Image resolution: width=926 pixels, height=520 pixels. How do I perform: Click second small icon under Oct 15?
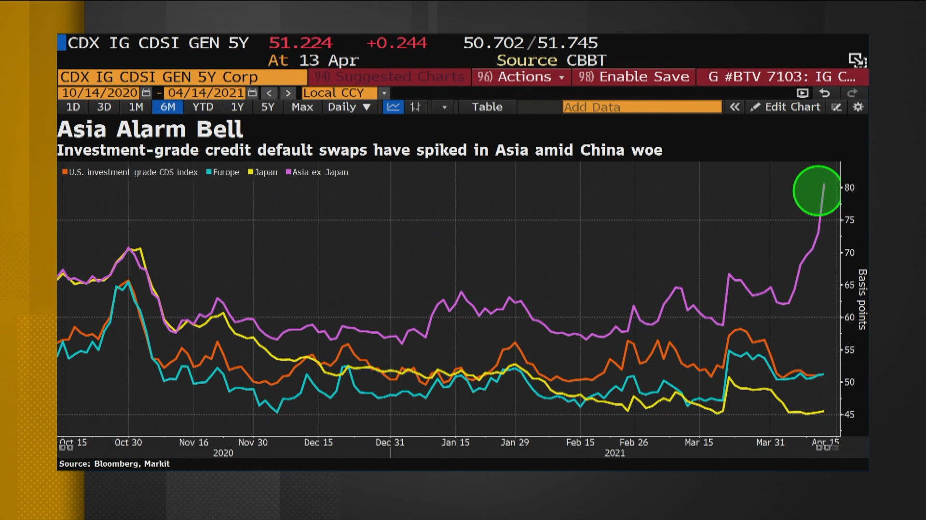click(70, 448)
